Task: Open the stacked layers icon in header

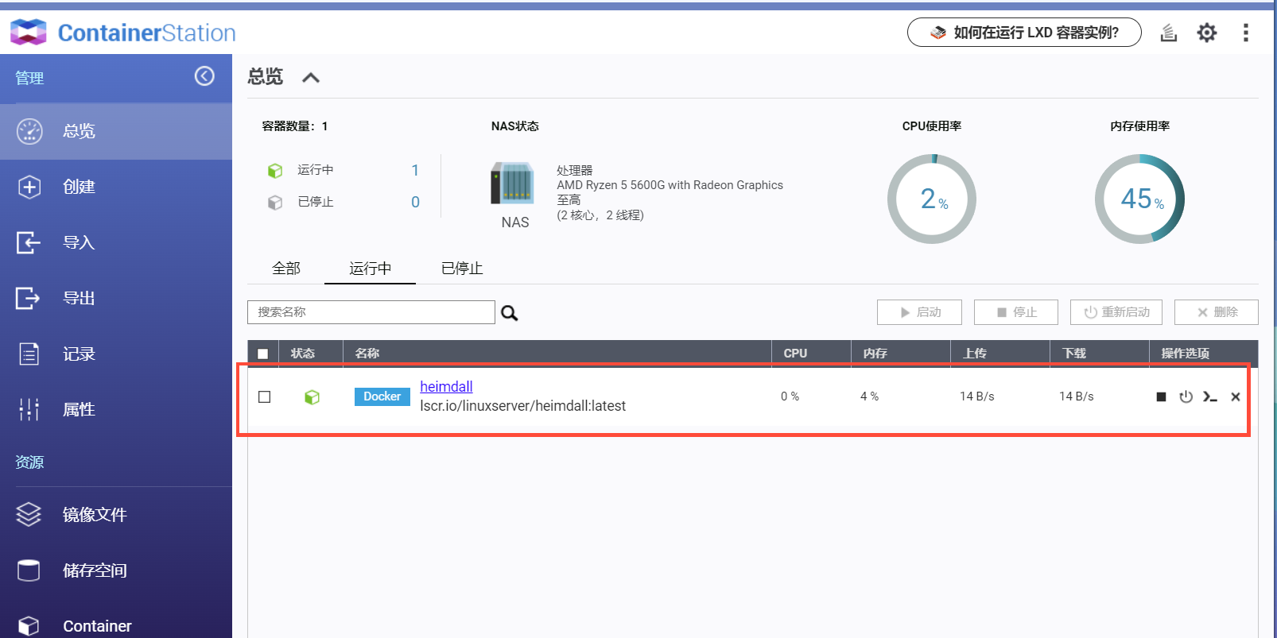Action: pyautogui.click(x=1168, y=33)
